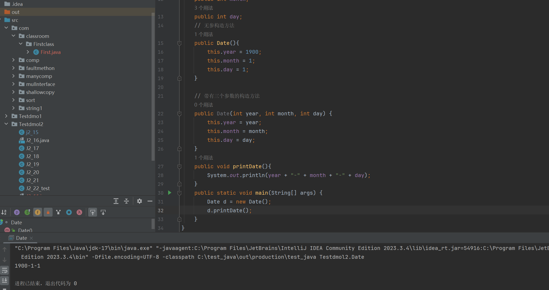The width and height of the screenshot is (549, 290).
Task: Click console Up the Stack Trace arrow
Action: click(5, 249)
